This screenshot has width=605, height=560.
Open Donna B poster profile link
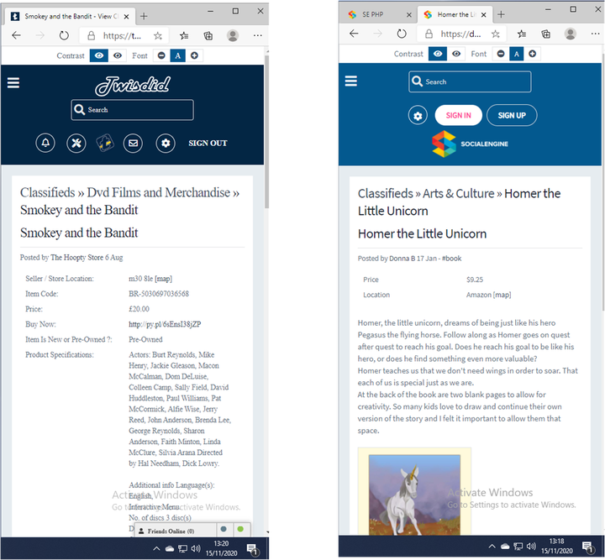point(402,259)
